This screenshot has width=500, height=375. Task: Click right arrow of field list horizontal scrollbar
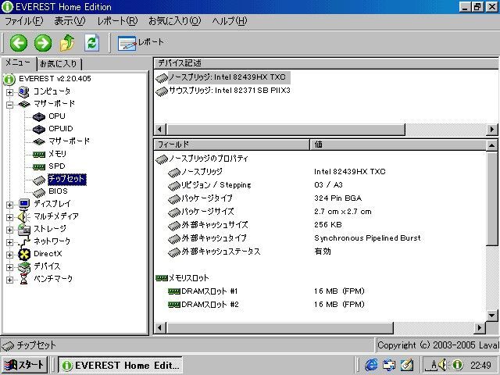(479, 327)
